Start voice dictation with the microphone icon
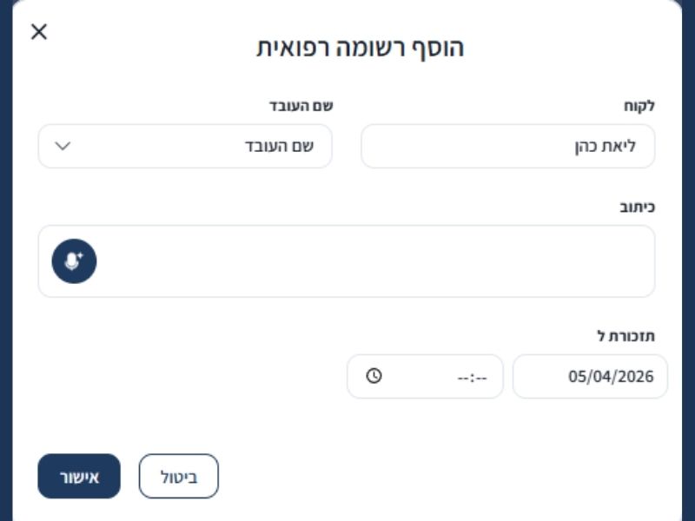This screenshot has width=695, height=521. click(74, 261)
